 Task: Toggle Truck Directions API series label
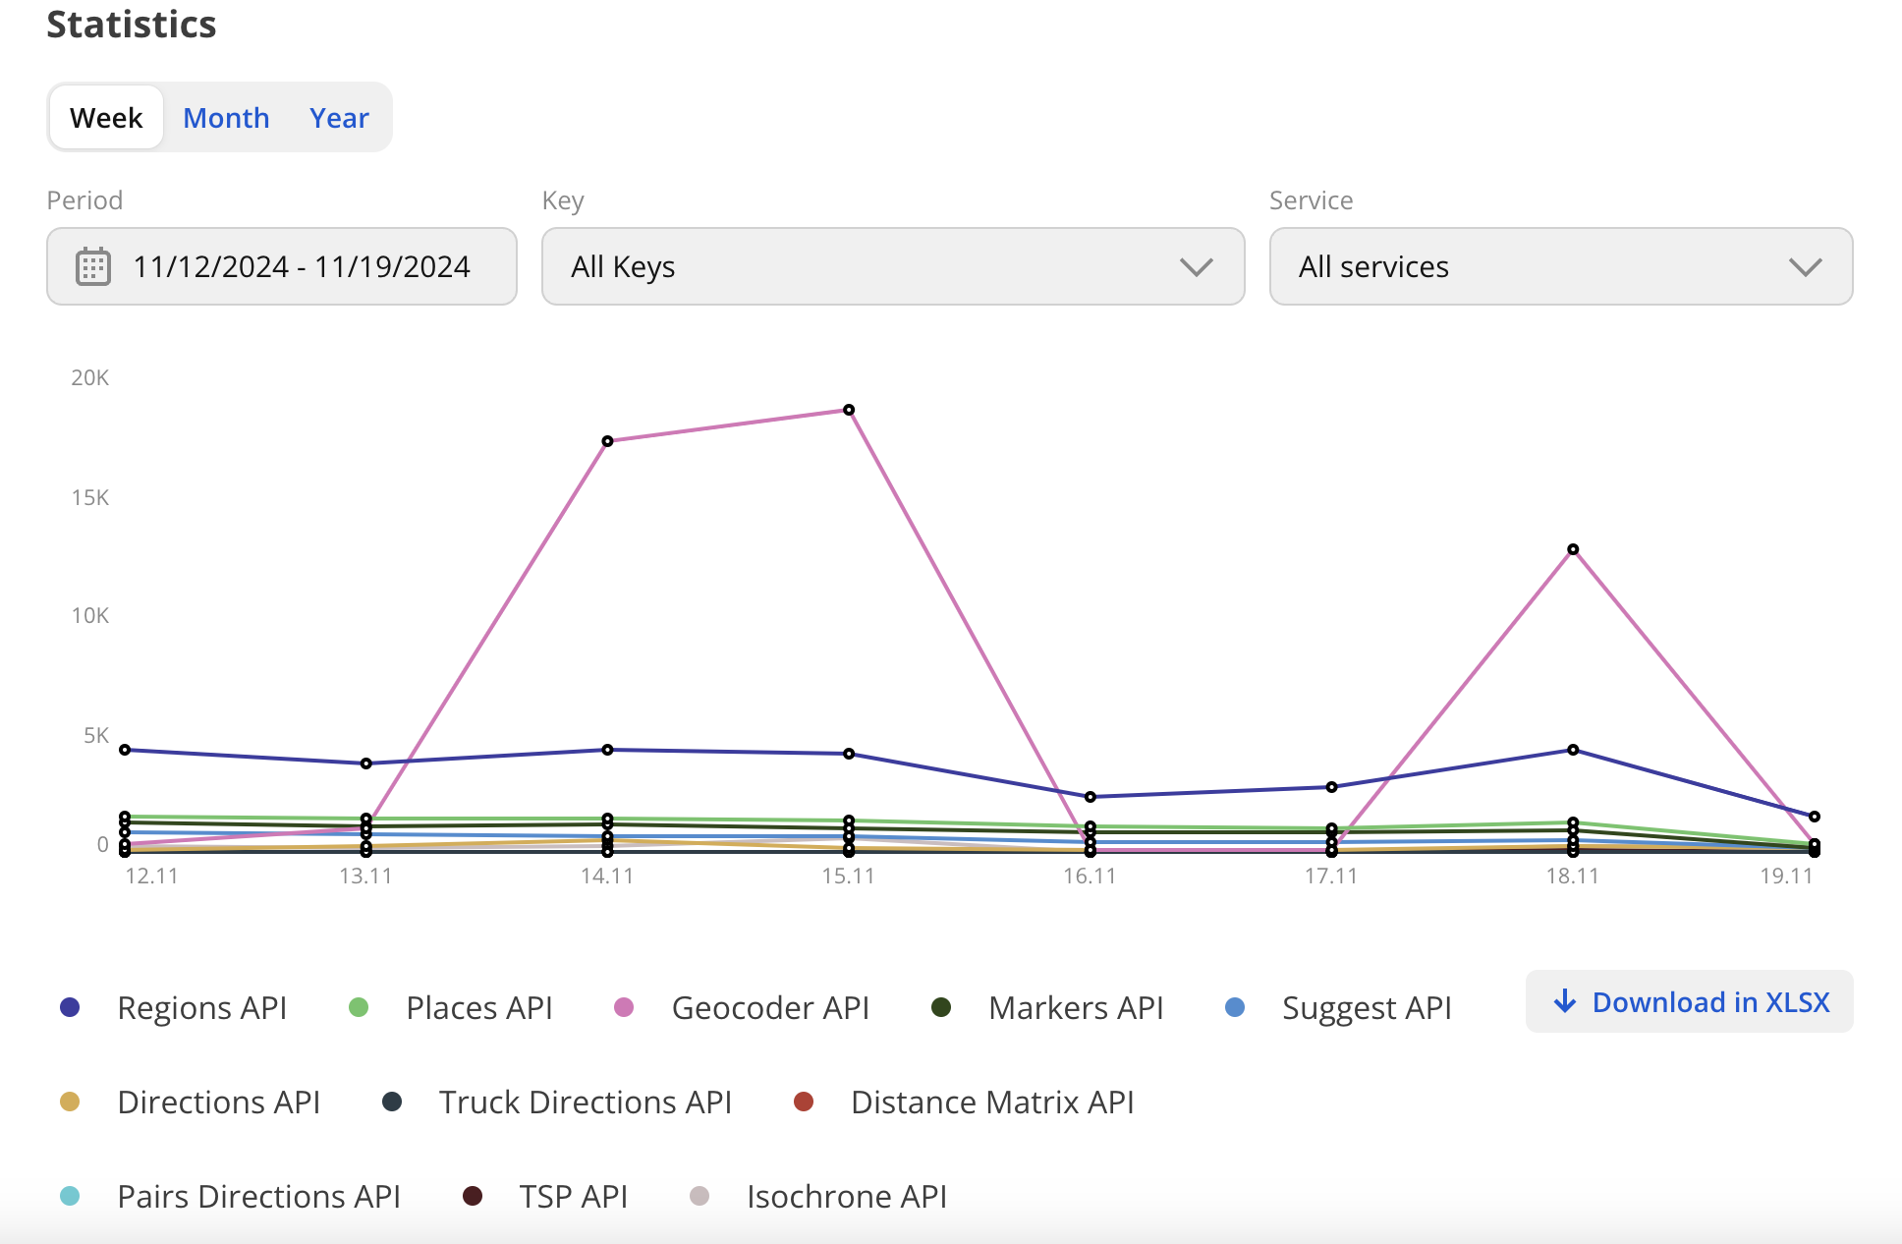click(586, 1102)
